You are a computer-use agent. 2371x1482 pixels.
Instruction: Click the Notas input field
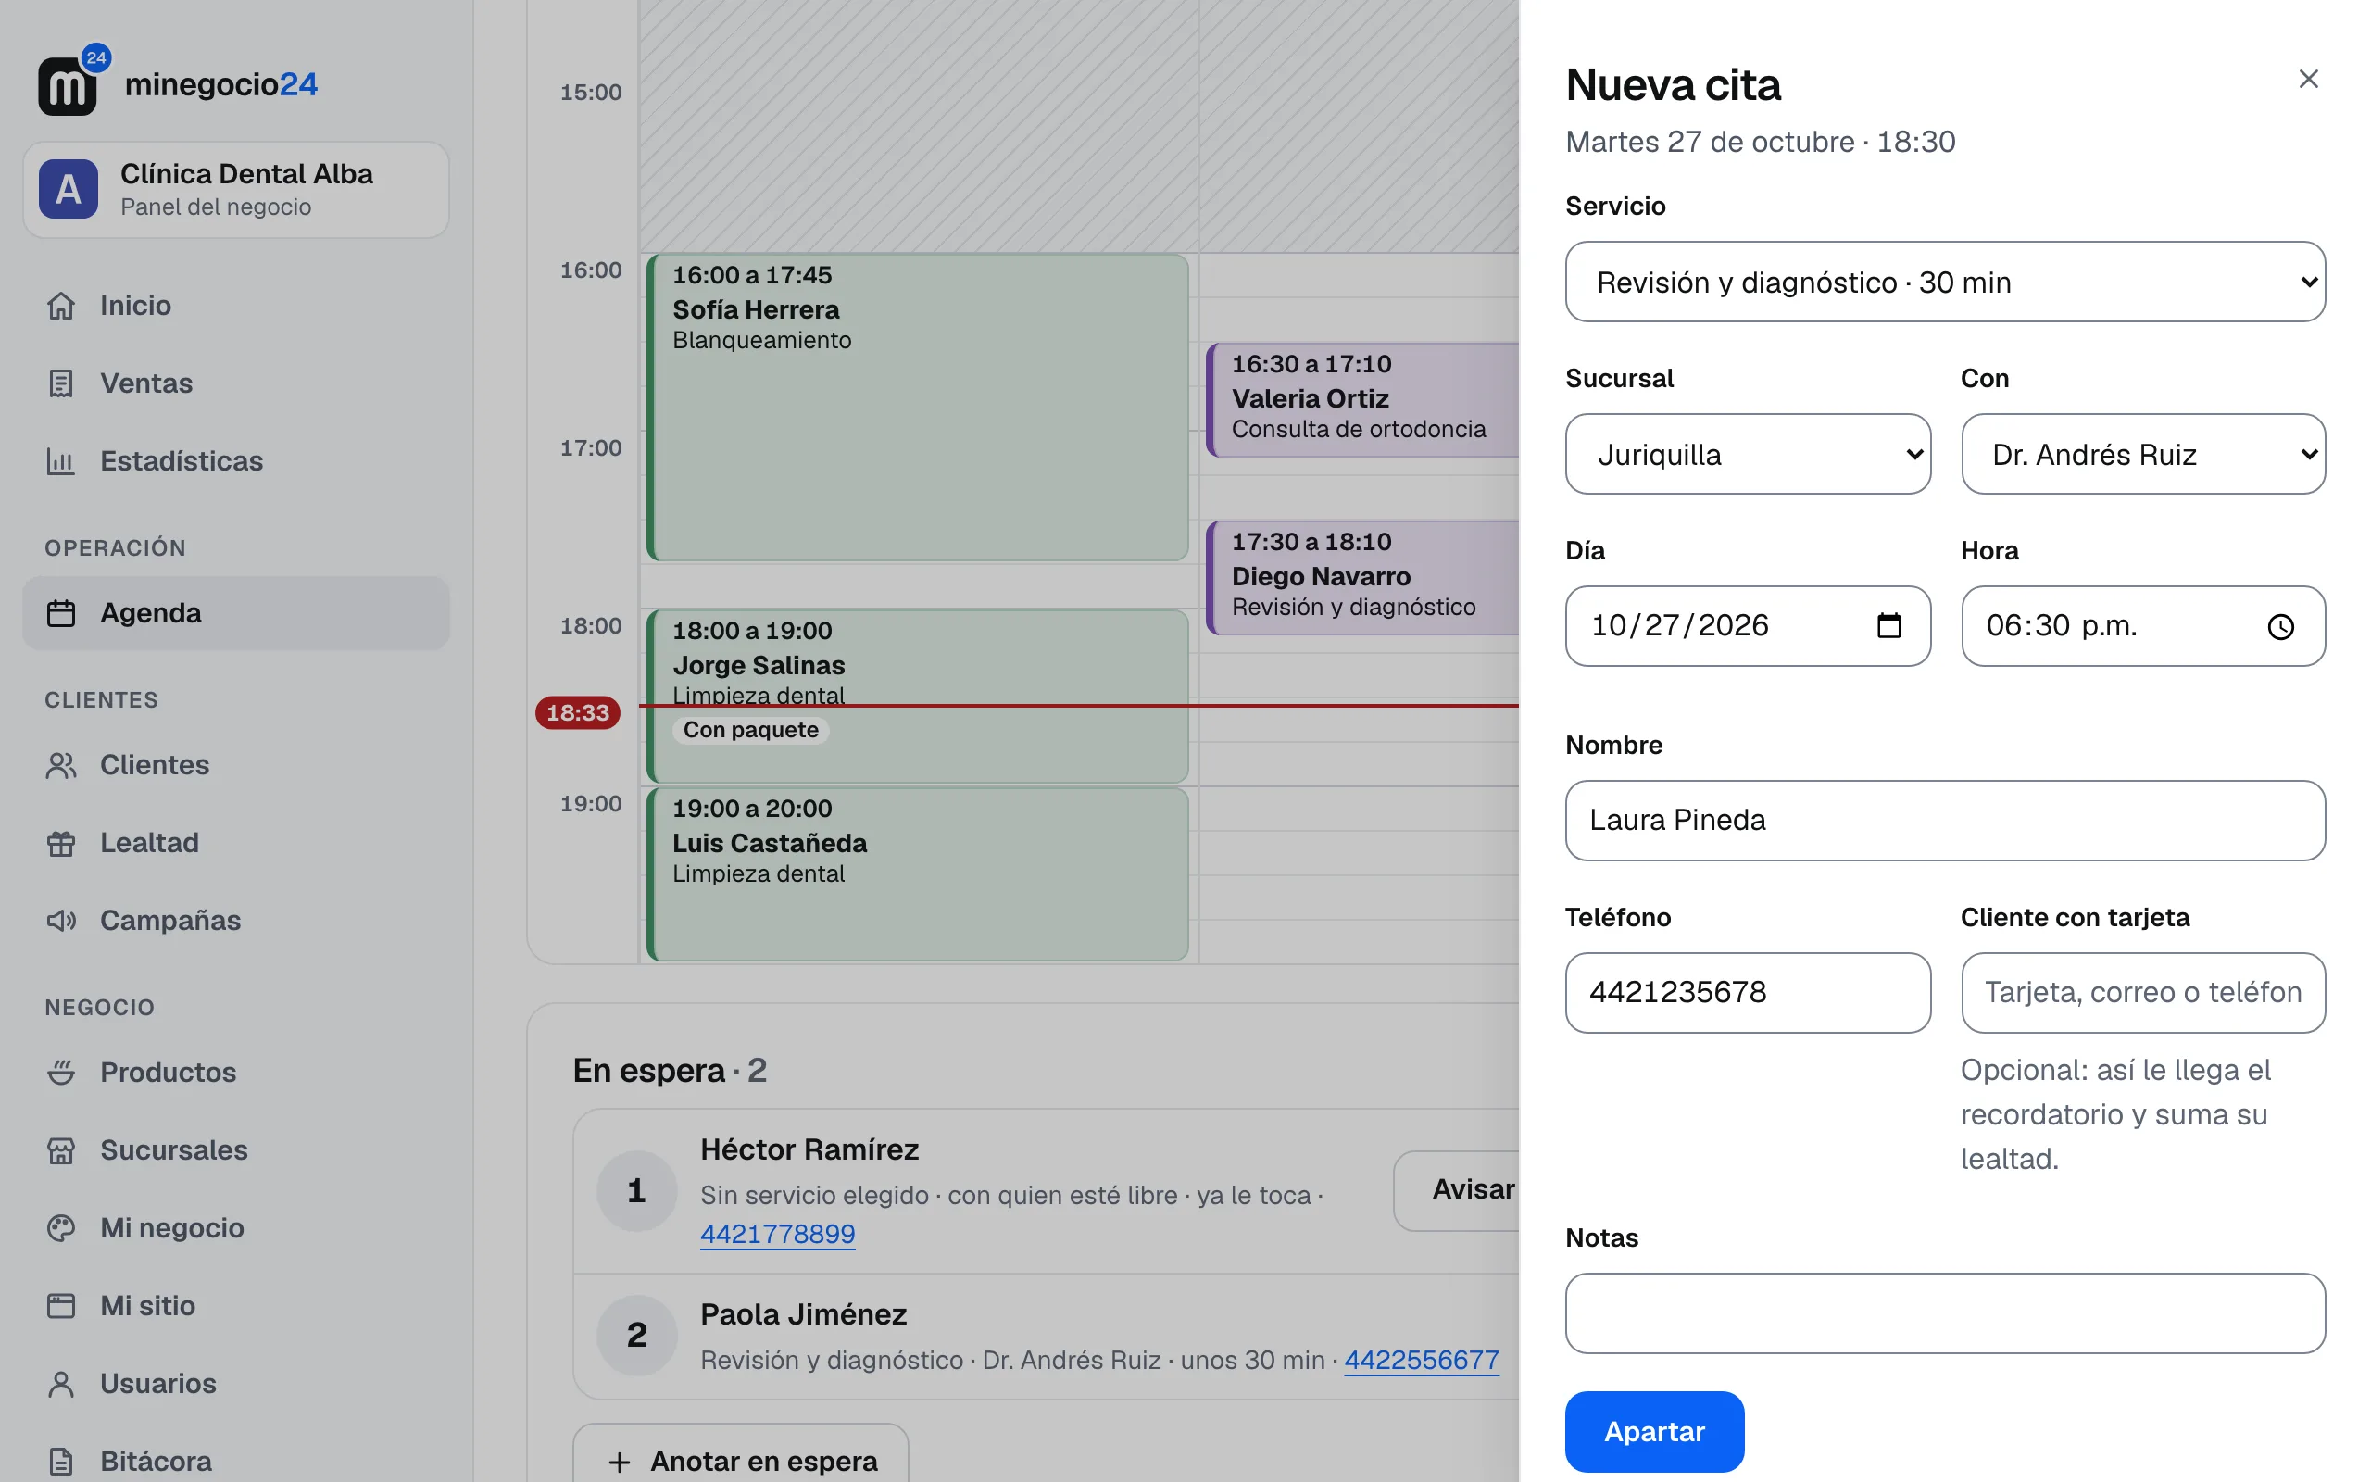[x=1945, y=1313]
